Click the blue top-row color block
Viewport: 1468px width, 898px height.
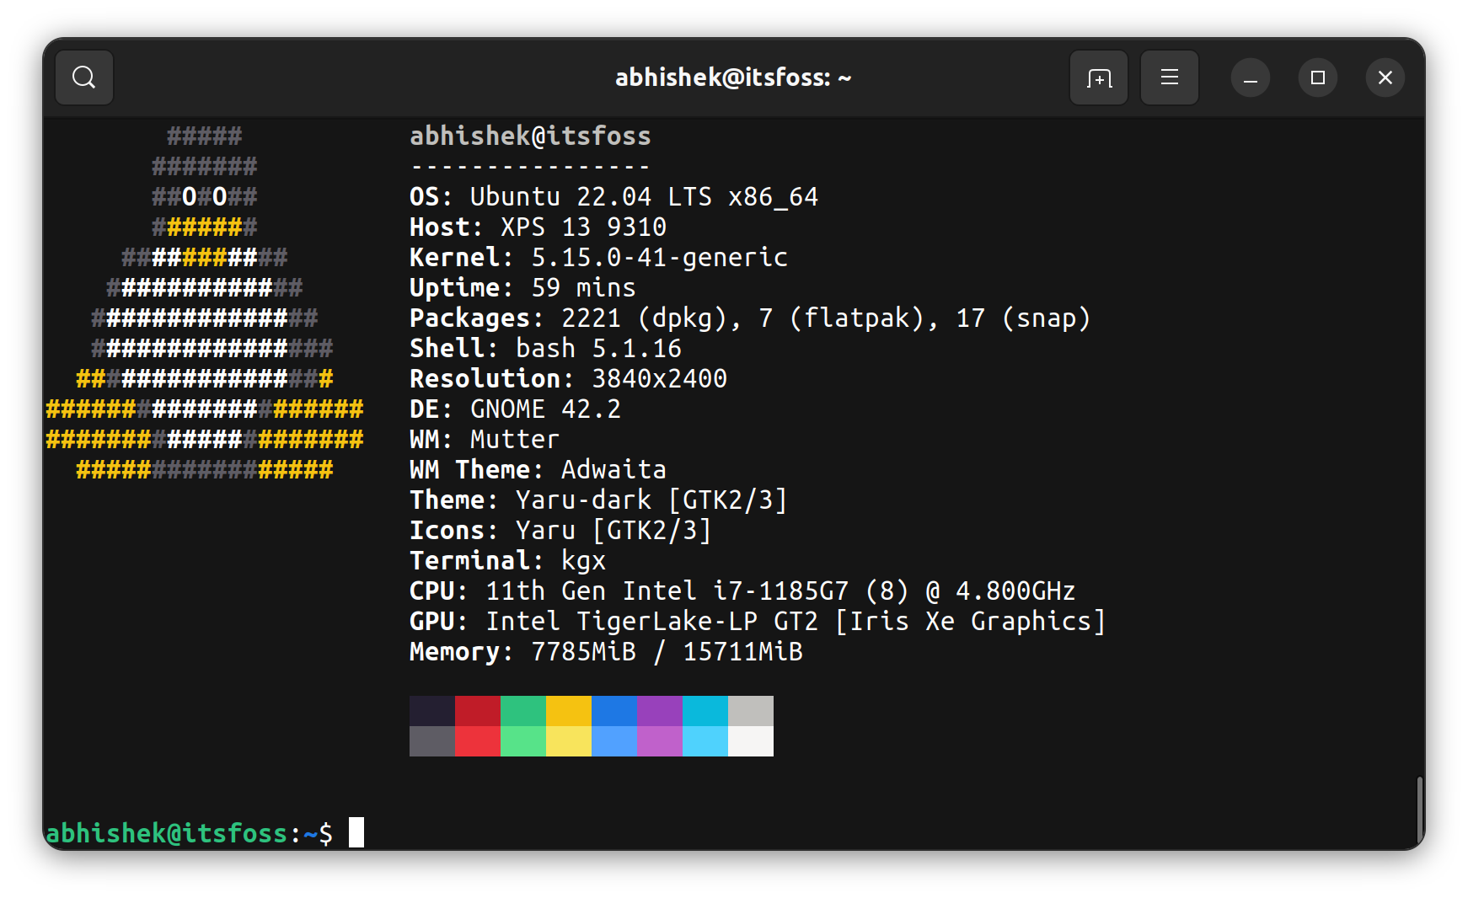click(614, 711)
